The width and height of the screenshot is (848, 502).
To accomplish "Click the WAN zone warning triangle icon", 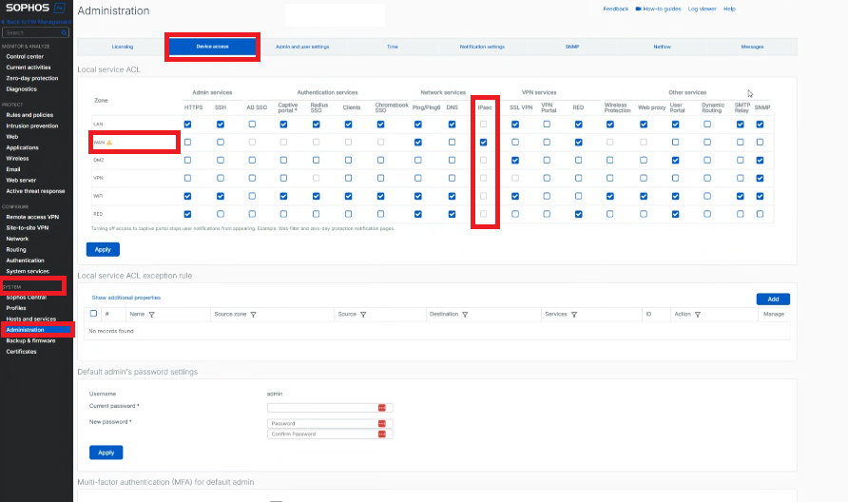I will 109,143.
